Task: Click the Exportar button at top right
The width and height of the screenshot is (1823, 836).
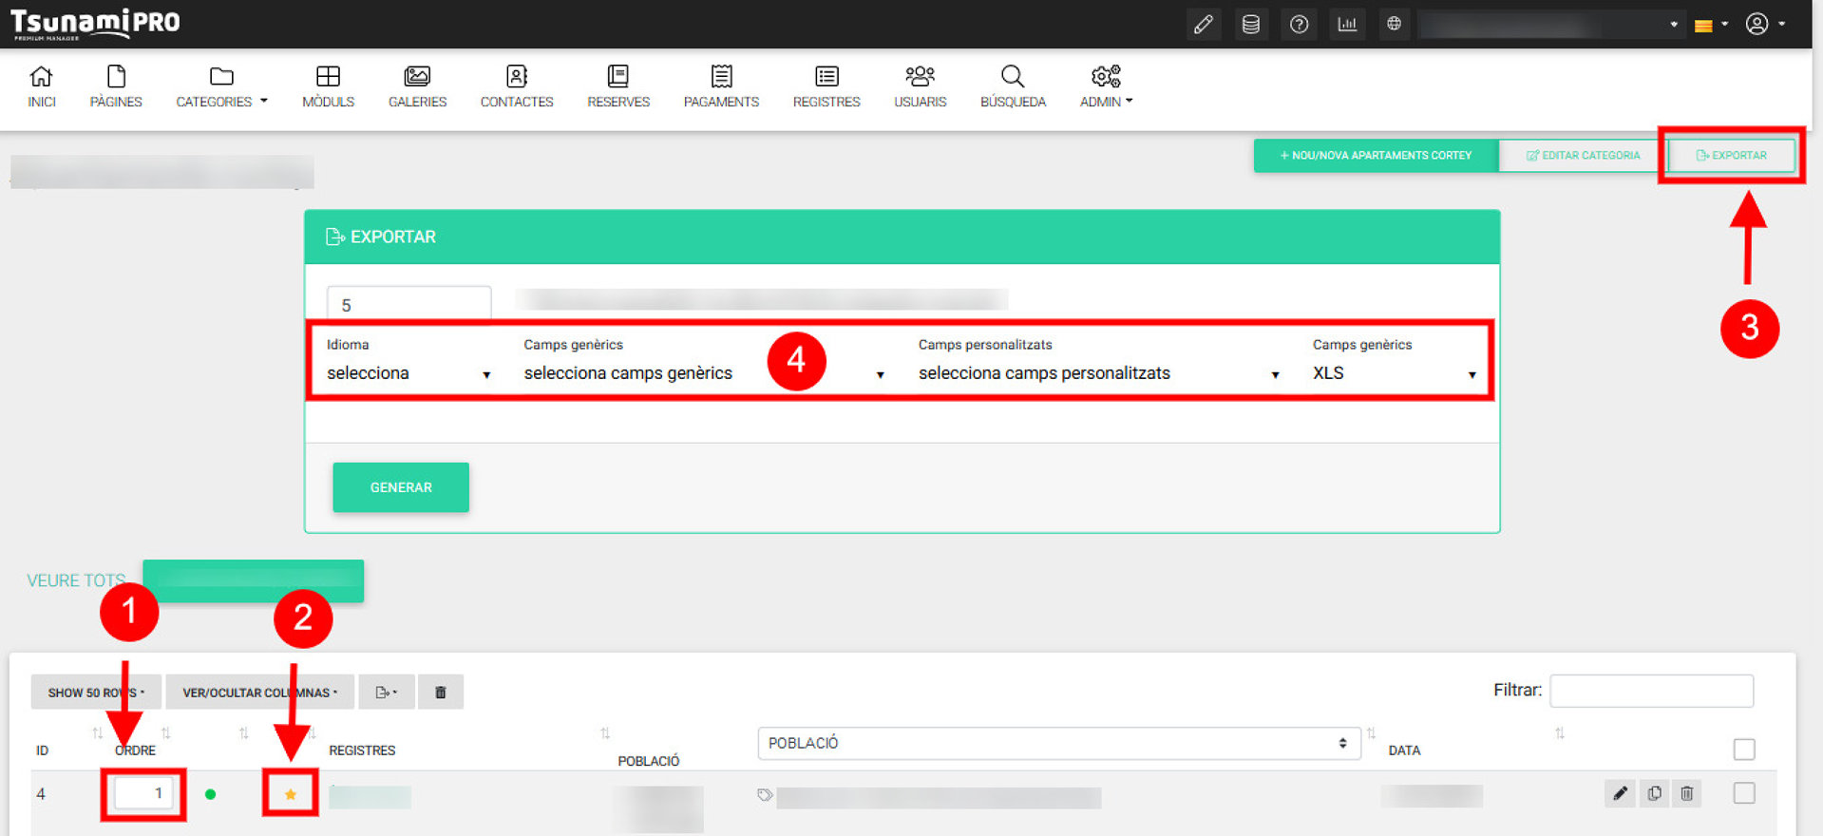Action: 1731,155
